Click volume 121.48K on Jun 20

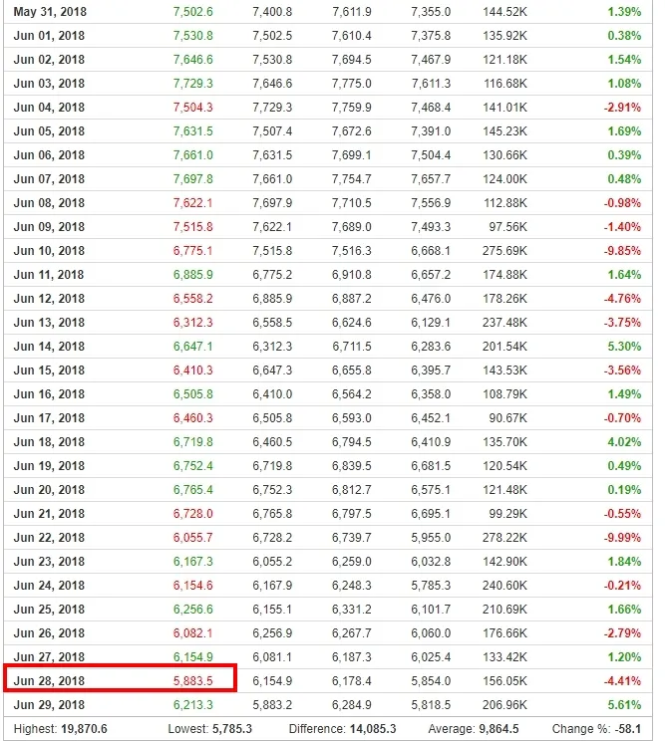(x=504, y=490)
